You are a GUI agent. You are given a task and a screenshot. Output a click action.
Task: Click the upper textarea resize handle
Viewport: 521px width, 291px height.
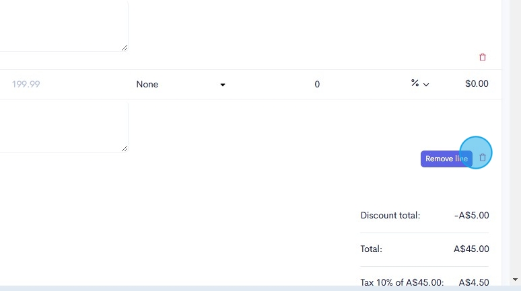point(125,48)
